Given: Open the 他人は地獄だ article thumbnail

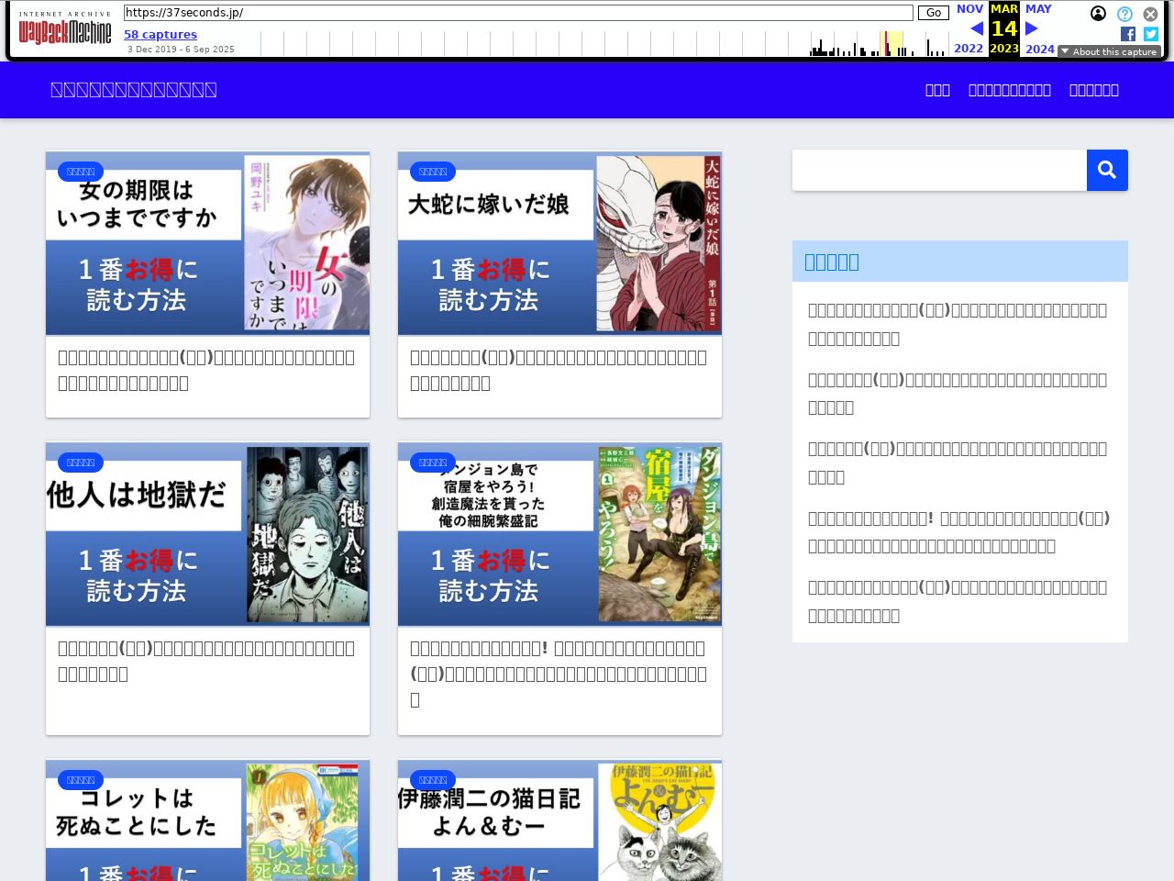Looking at the screenshot, I should coord(207,534).
